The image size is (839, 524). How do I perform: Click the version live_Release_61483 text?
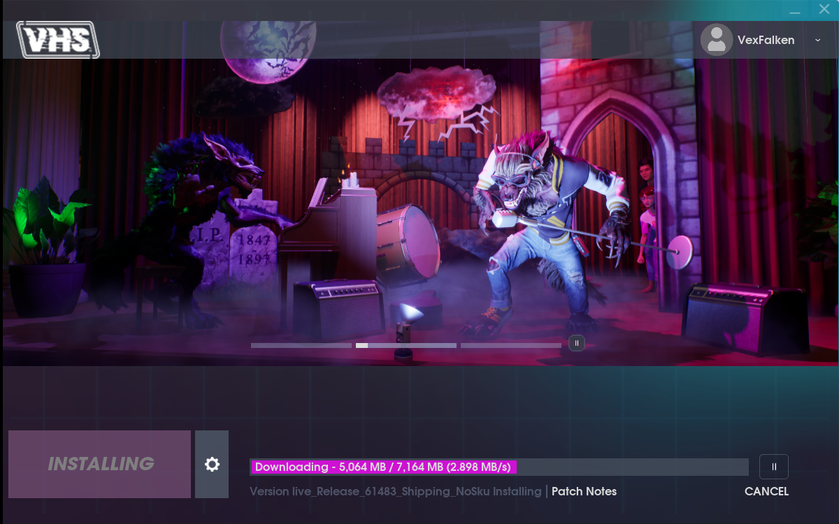395,491
